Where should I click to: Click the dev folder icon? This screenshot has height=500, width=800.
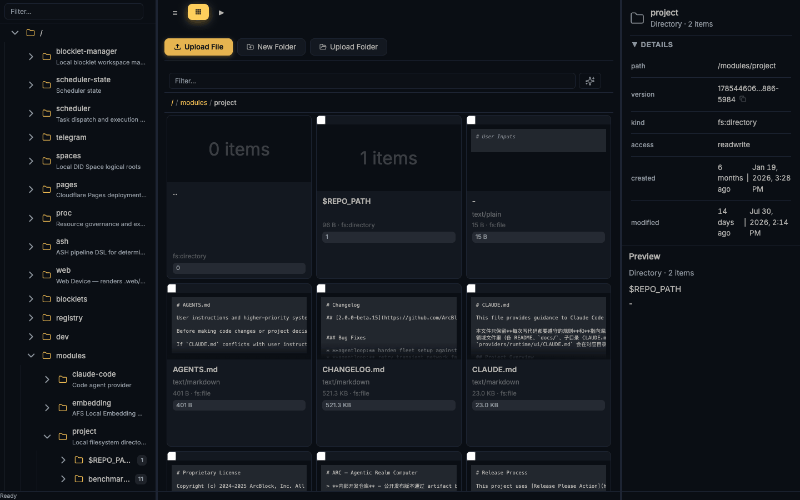pyautogui.click(x=47, y=337)
